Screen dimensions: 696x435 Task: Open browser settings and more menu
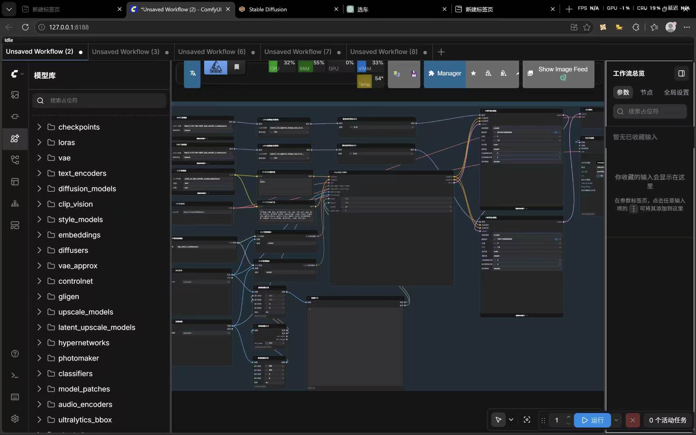[x=687, y=27]
